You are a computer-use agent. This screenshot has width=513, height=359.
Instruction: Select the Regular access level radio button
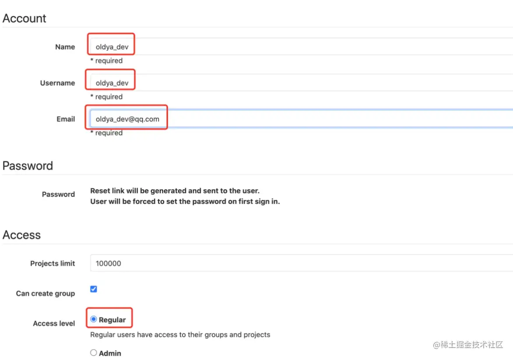pos(94,320)
